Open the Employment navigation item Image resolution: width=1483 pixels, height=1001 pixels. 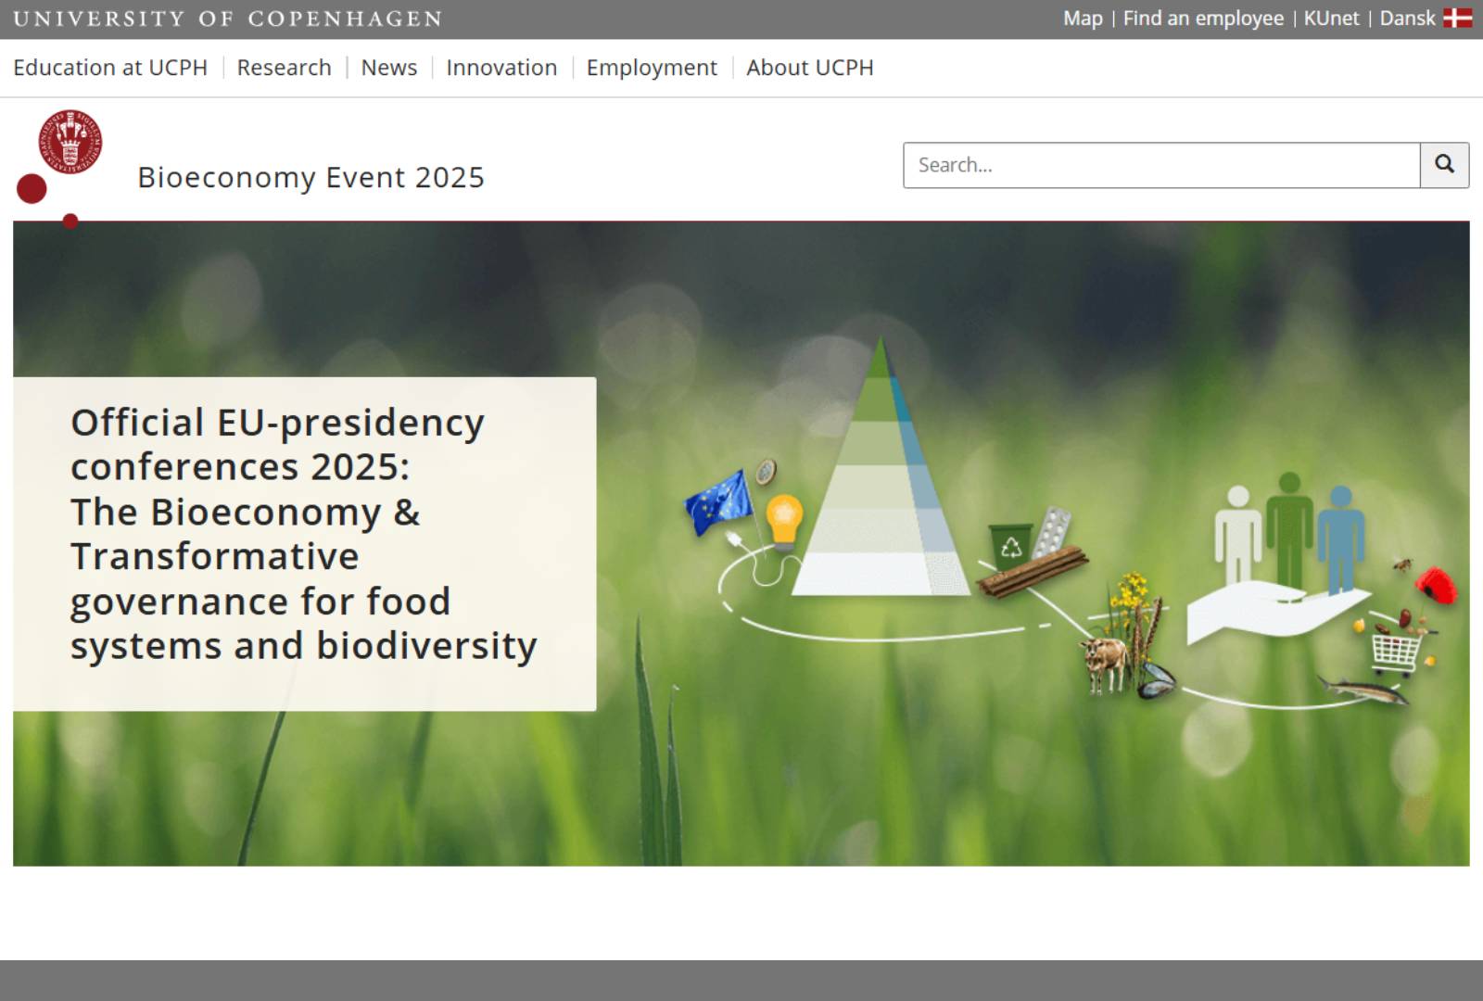[652, 68]
